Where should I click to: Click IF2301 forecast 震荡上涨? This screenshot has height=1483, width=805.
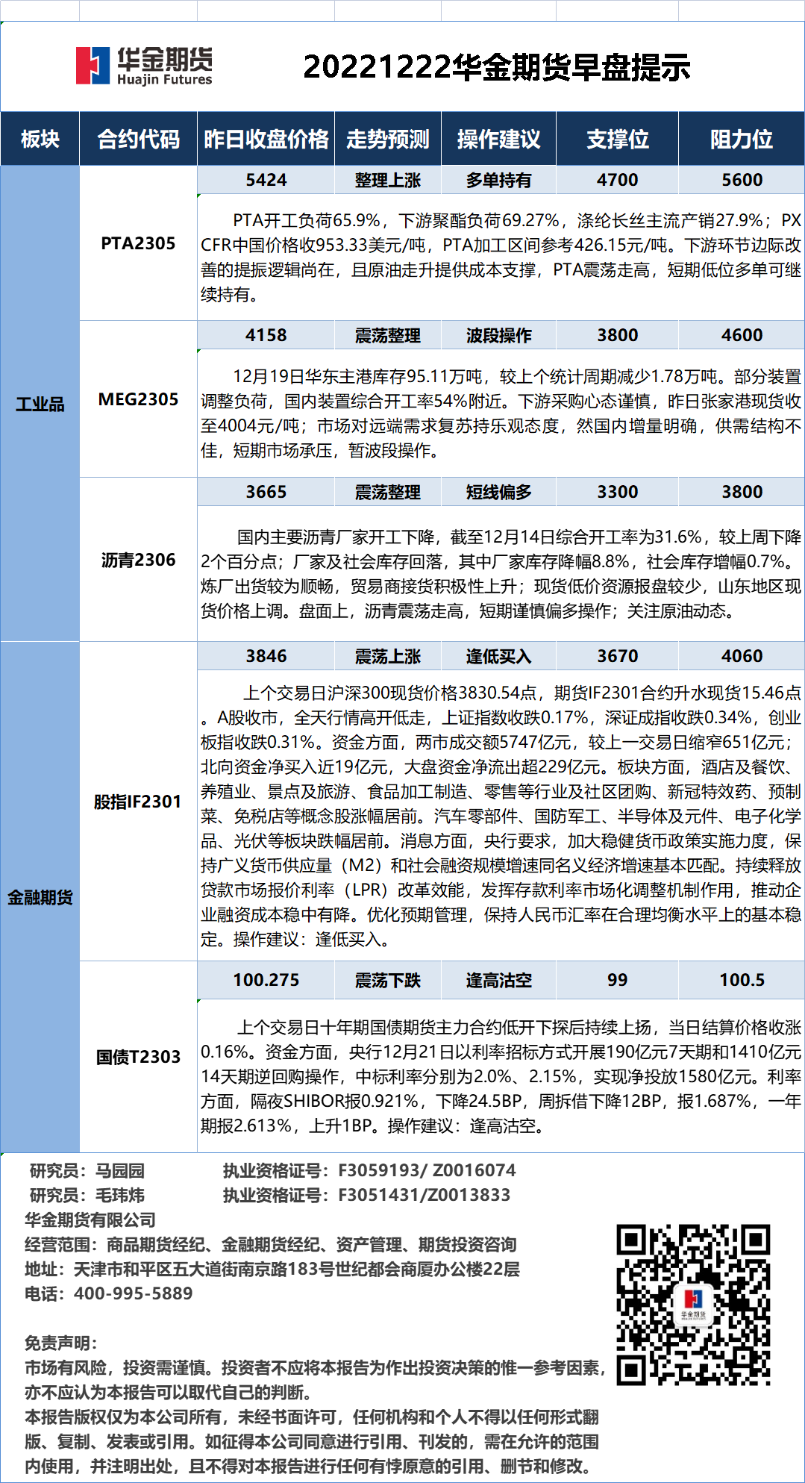tap(388, 656)
